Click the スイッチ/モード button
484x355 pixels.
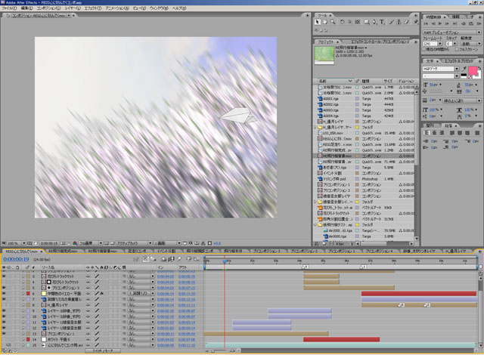pos(103,350)
